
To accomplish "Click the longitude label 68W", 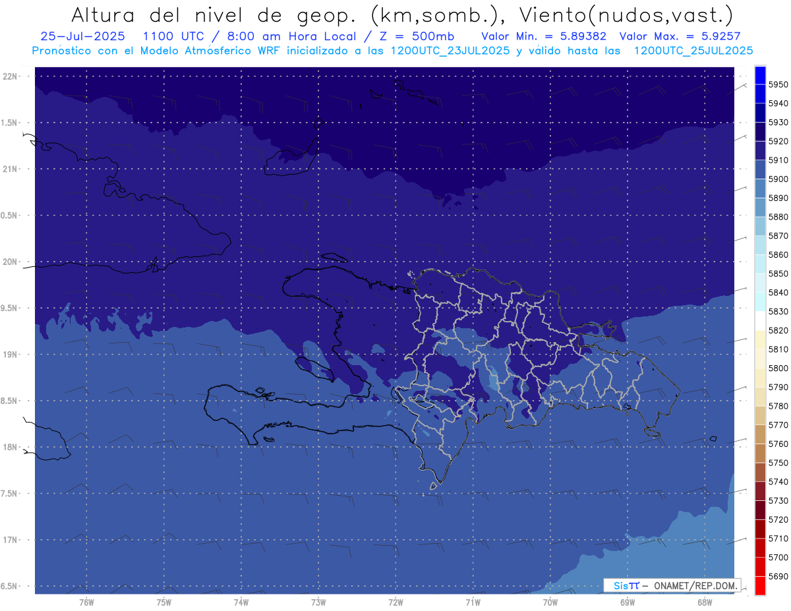I will (705, 602).
